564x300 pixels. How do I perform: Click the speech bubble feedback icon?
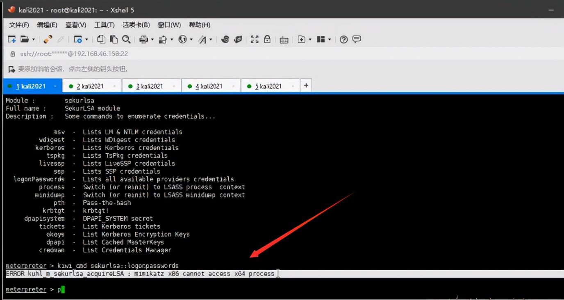[357, 39]
